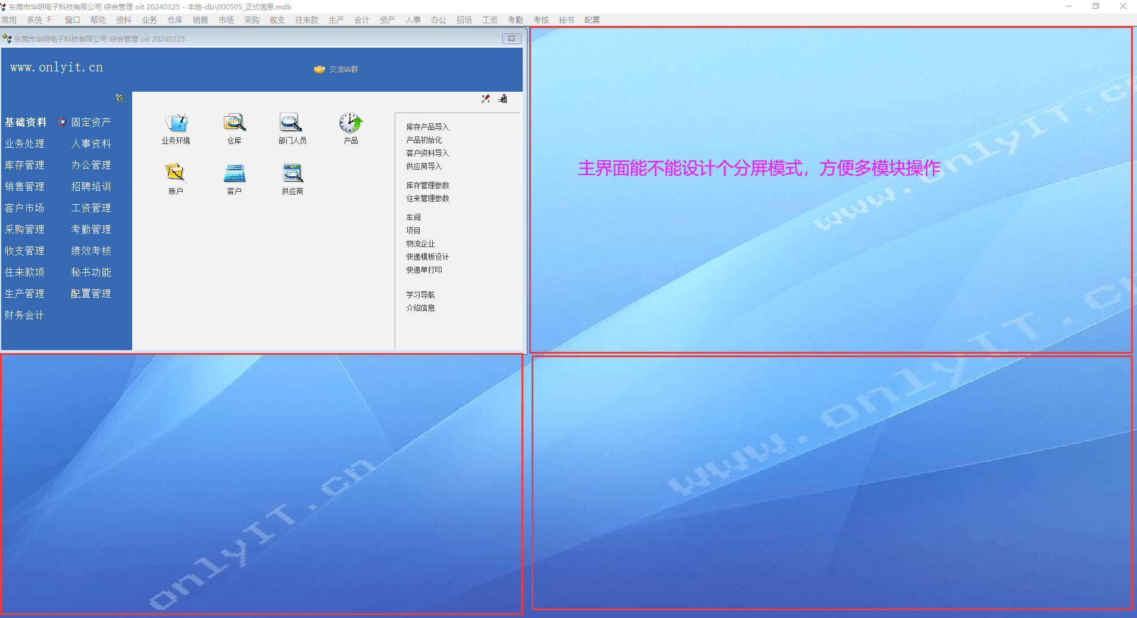The image size is (1137, 618).
Task: Open the 供应商 supplier icon
Action: click(292, 174)
